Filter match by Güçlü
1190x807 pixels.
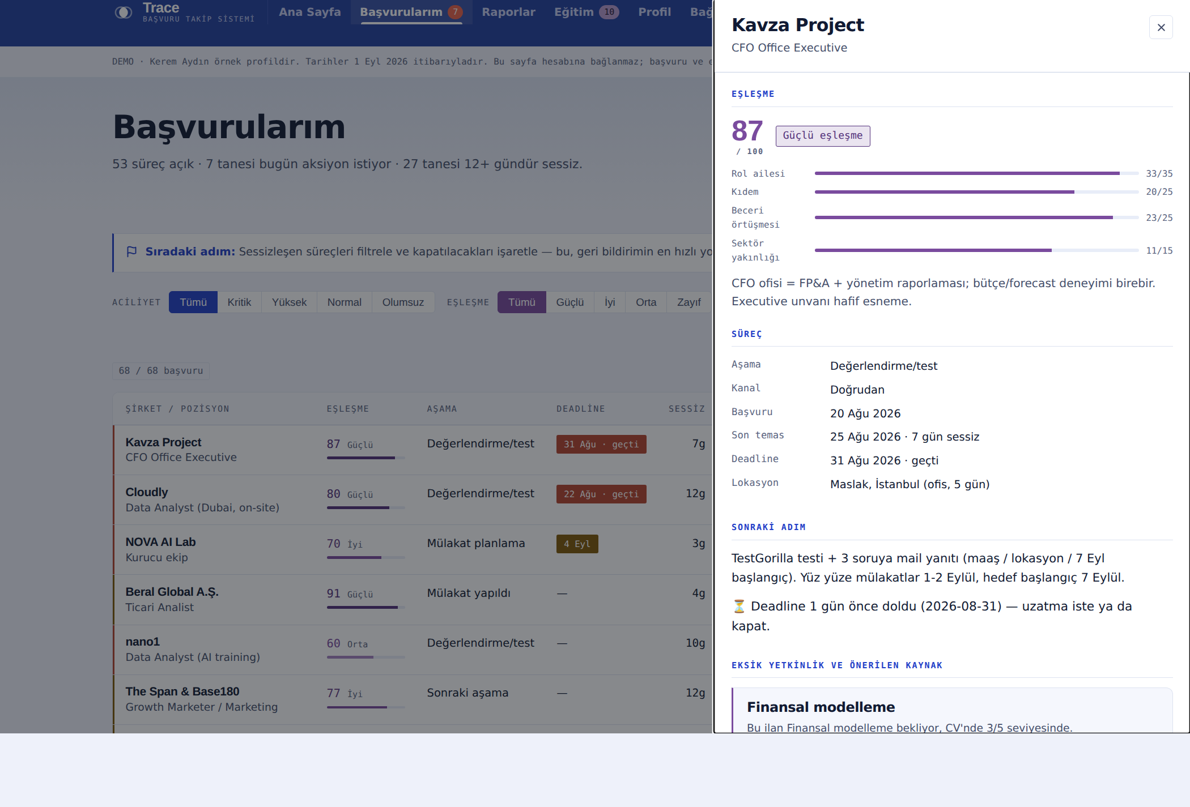pos(569,302)
